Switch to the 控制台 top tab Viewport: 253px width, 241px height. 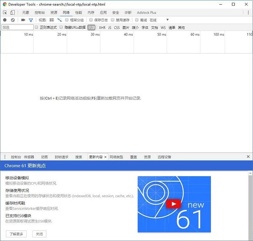point(40,13)
